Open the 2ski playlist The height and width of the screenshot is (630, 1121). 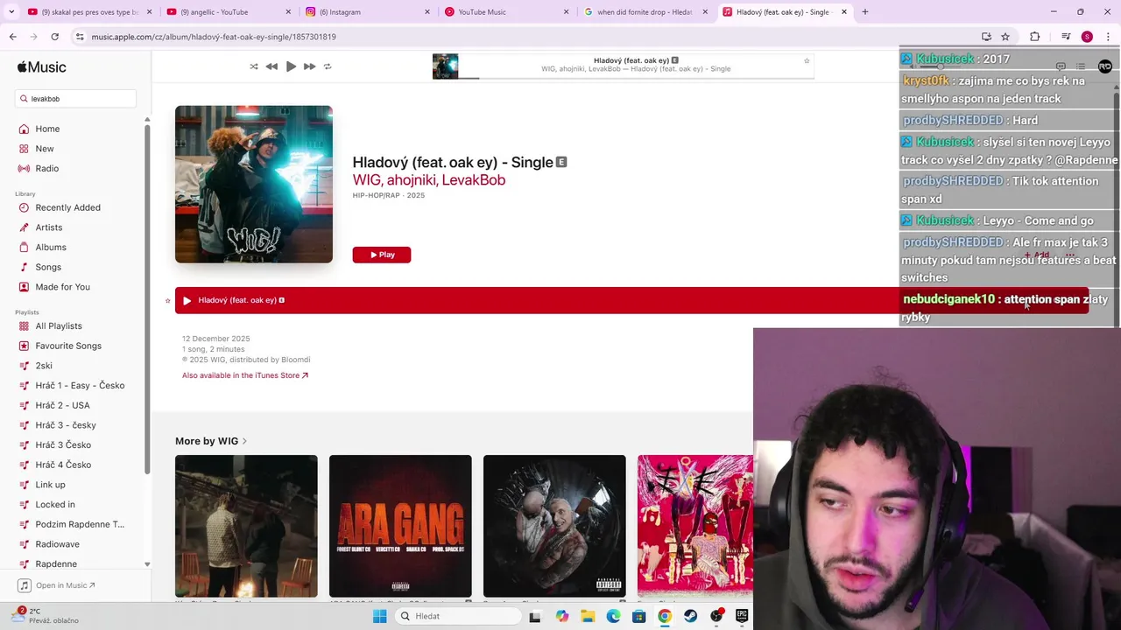(x=43, y=366)
